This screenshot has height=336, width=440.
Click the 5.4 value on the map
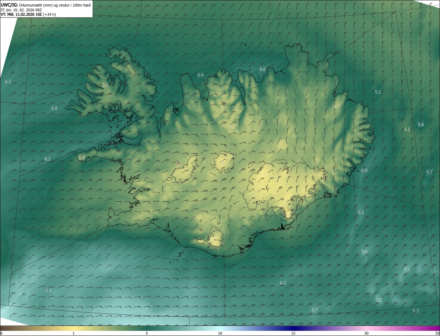click(x=200, y=75)
